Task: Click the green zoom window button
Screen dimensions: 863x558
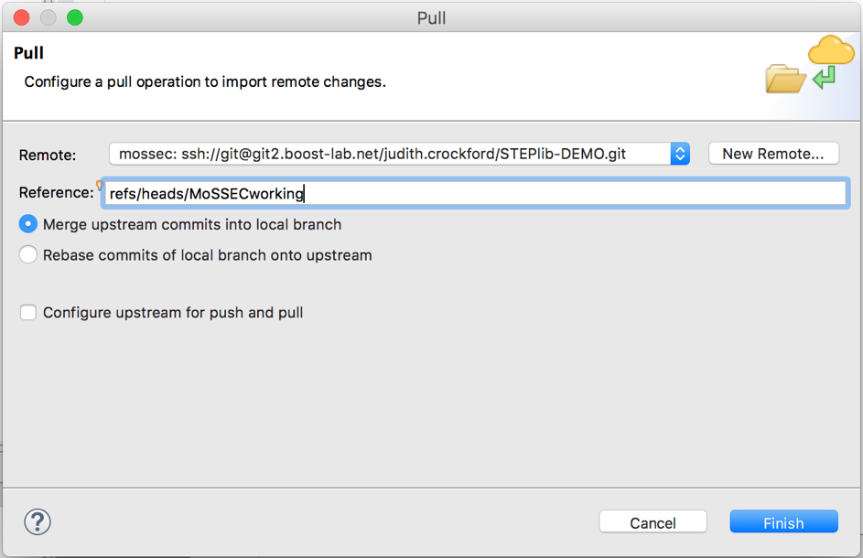Action: point(75,17)
